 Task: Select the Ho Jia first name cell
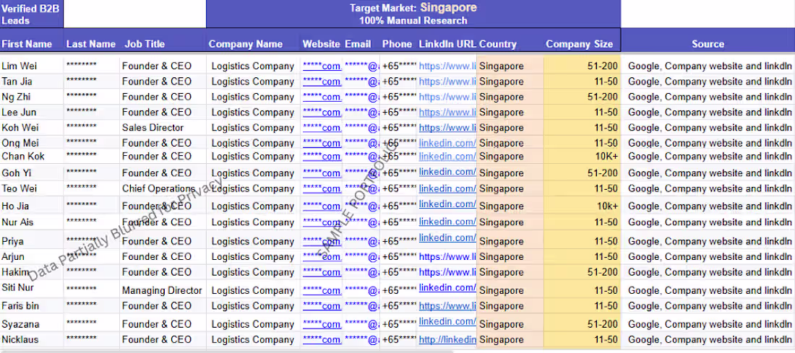point(32,206)
